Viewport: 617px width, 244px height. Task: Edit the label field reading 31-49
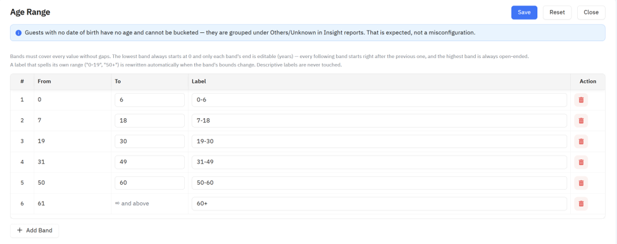point(379,162)
